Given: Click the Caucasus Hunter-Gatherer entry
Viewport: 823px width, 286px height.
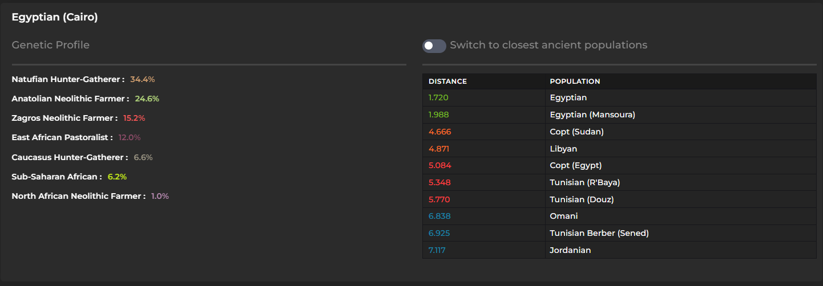Looking at the screenshot, I should click(x=69, y=157).
